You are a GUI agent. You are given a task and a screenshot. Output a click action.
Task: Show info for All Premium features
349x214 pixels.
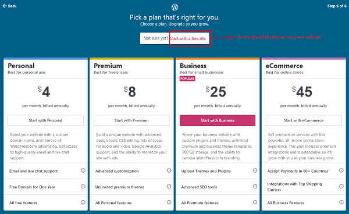pos(255,202)
